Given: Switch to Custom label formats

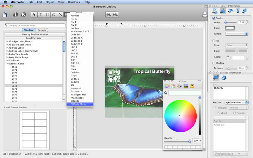Looking at the screenshot, I should (41, 30).
